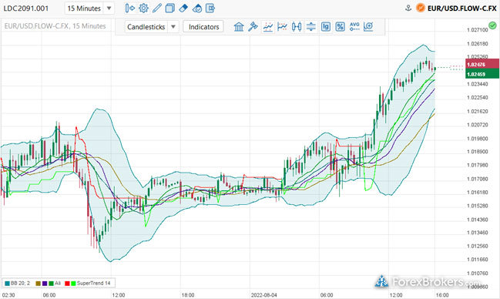500x299 pixels.
Task: Click the dark green Ali swatch
Action: click(51, 284)
